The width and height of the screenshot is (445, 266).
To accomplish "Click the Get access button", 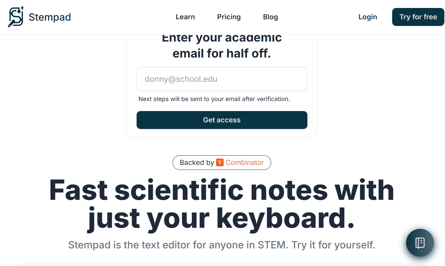I will (x=222, y=120).
